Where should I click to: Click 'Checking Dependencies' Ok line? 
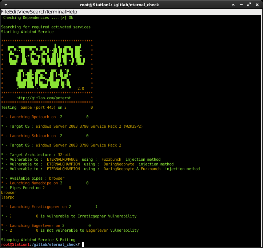point(38,17)
